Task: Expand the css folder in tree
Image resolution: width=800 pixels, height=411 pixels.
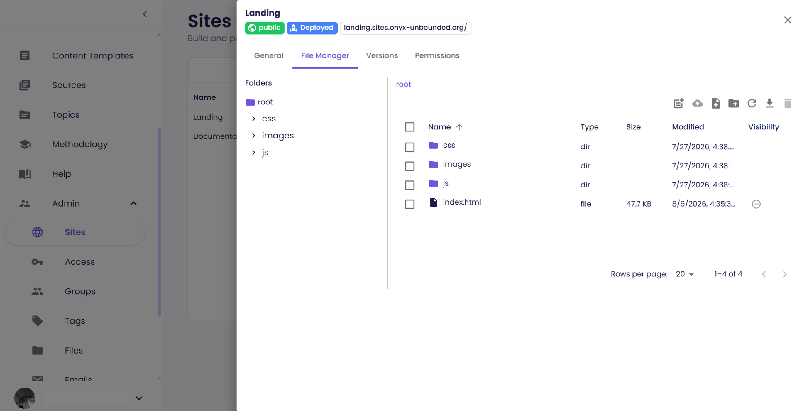Action: [x=254, y=119]
